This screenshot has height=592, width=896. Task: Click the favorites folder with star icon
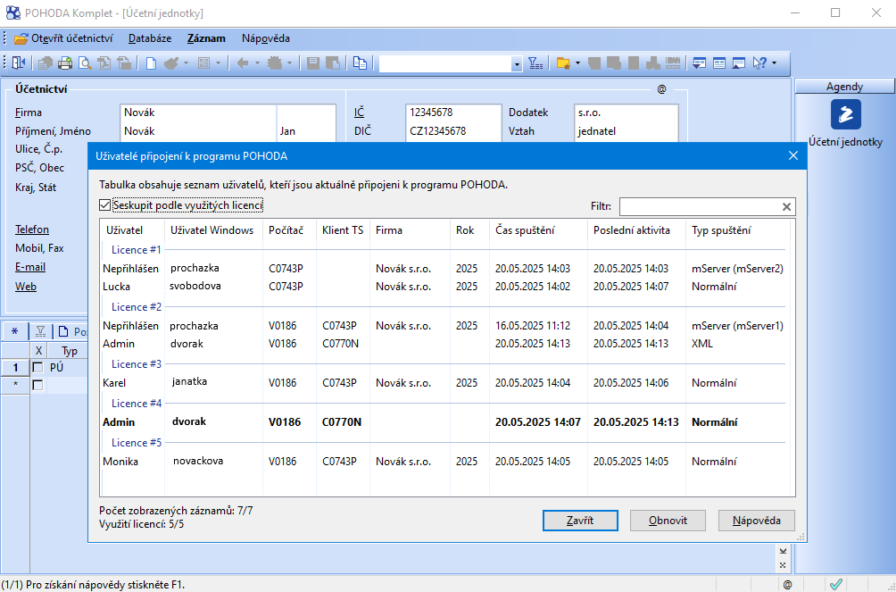point(563,63)
